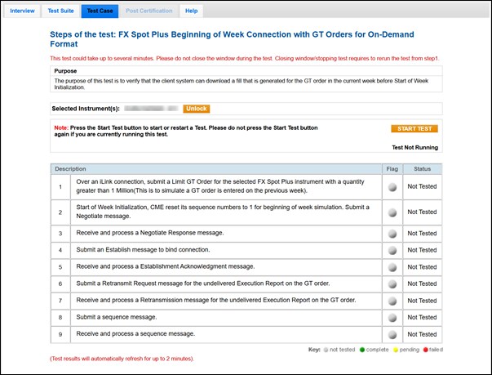Click the flag indicator for step 2
The width and height of the screenshot is (492, 375).
point(392,212)
